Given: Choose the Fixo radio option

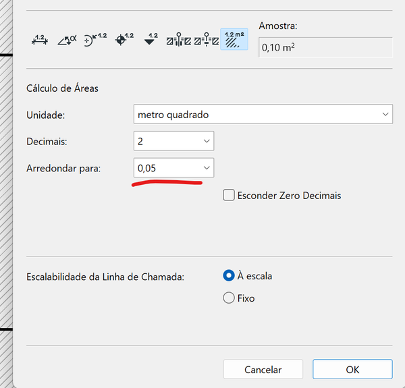Looking at the screenshot, I should tap(229, 298).
